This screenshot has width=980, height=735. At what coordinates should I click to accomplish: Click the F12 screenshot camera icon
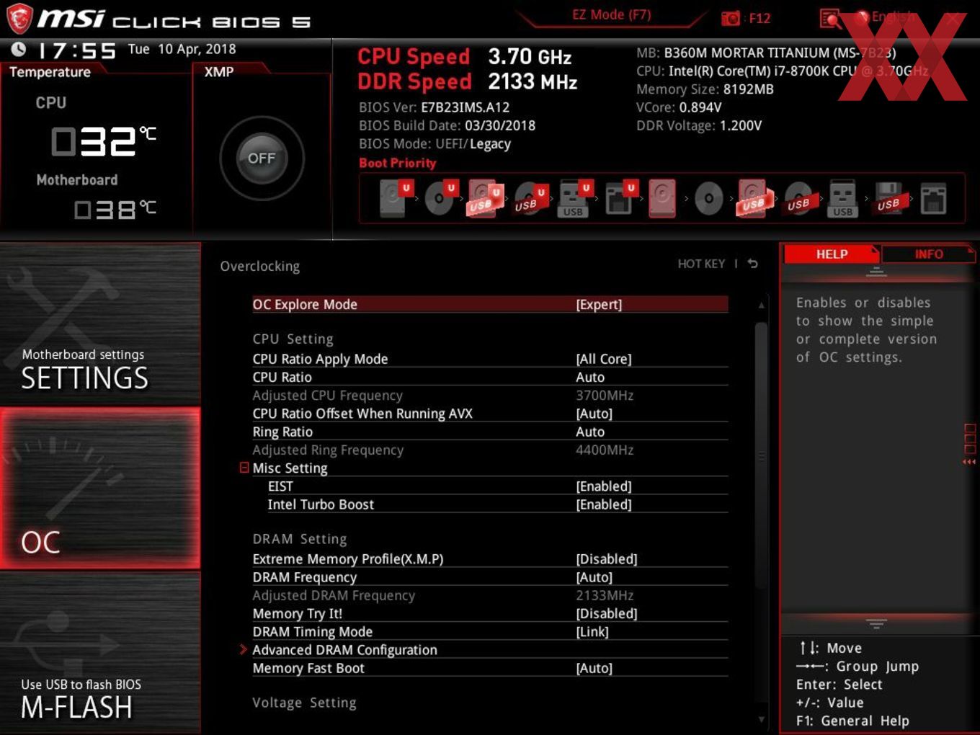tap(730, 18)
